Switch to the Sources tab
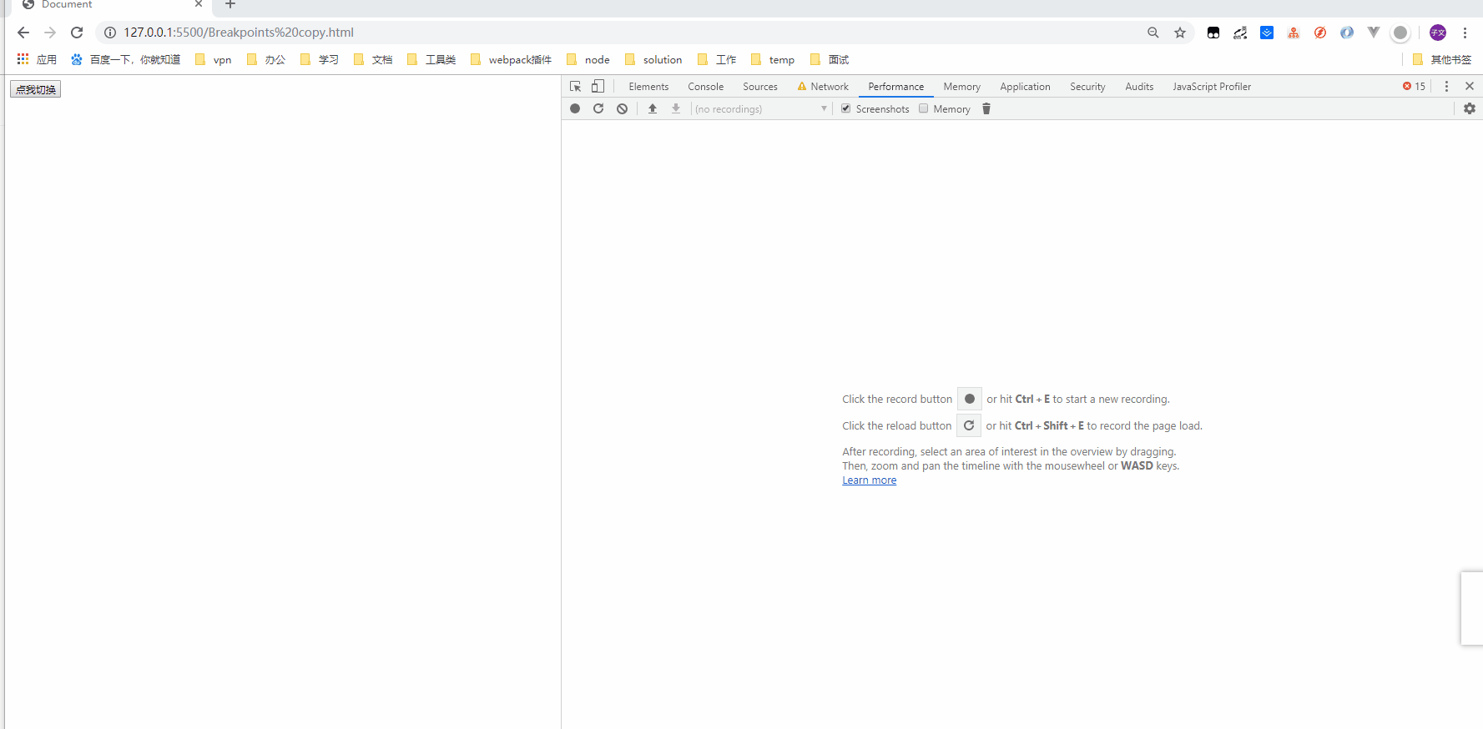The image size is (1483, 729). [760, 87]
